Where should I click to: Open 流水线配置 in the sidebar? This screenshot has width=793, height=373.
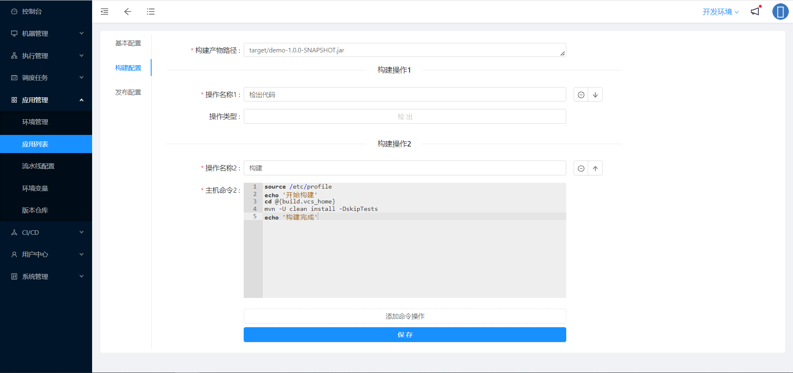46,166
